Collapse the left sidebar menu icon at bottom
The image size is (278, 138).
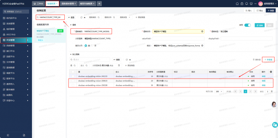(x=8, y=135)
